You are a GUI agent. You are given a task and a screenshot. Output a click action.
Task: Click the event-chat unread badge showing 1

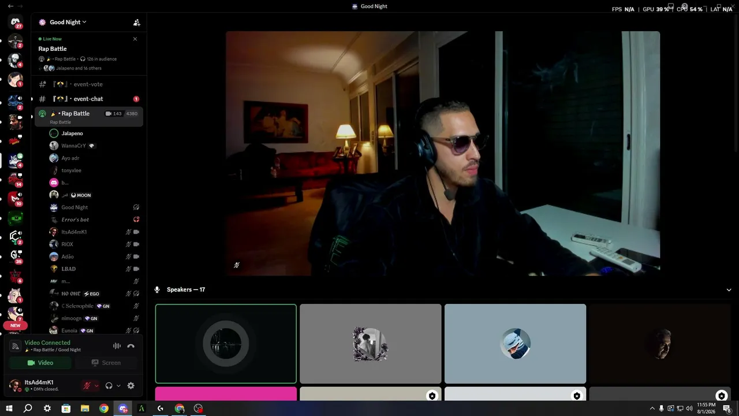tap(136, 99)
